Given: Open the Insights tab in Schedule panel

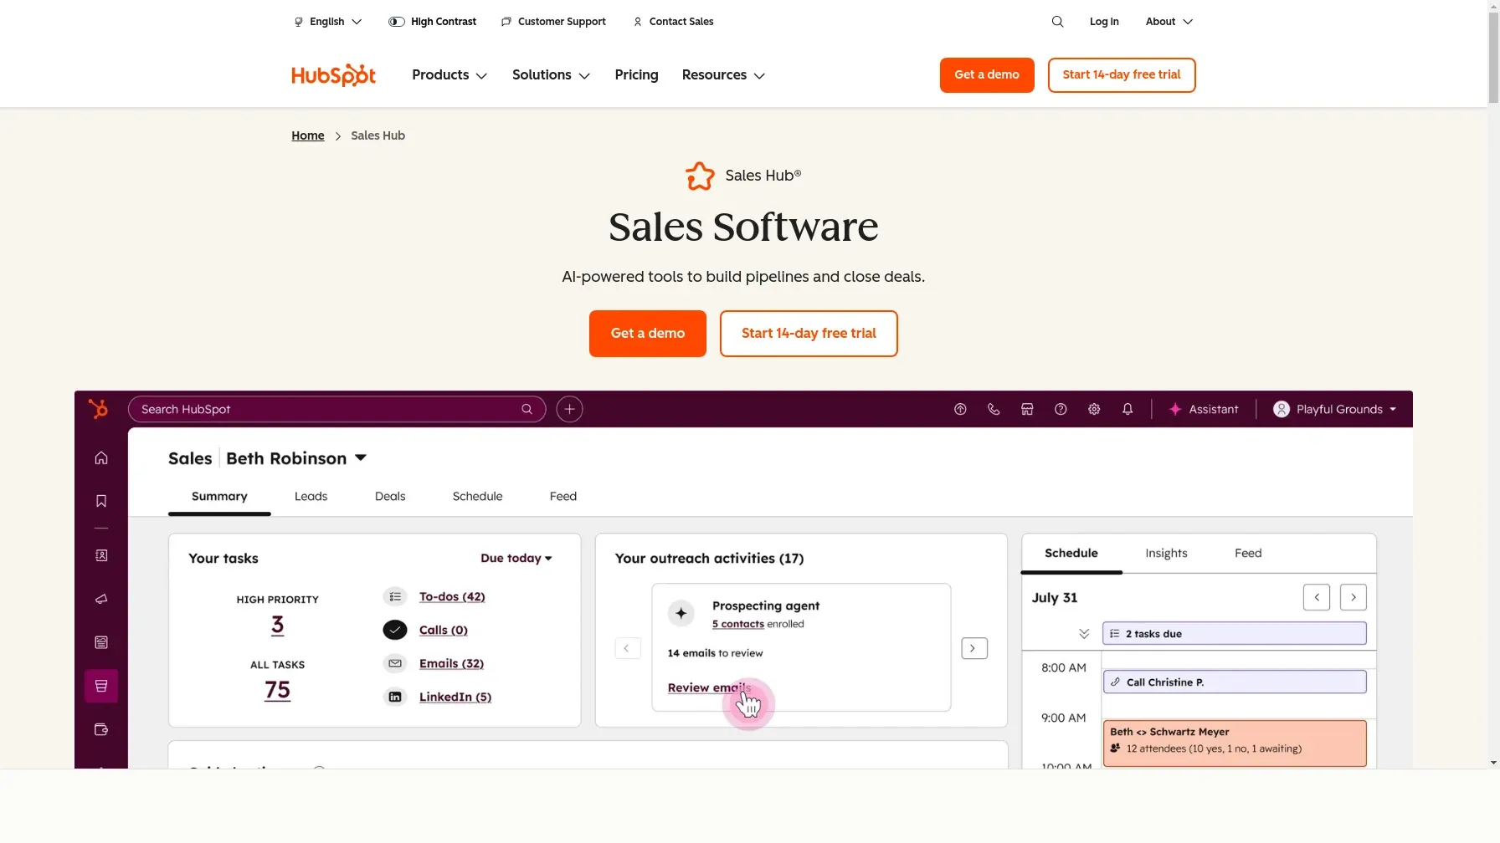Looking at the screenshot, I should coord(1166,553).
